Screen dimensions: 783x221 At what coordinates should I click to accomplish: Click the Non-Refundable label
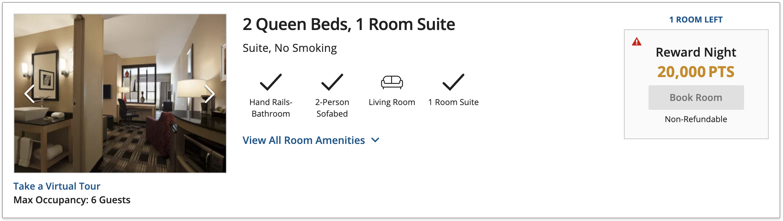tap(695, 119)
